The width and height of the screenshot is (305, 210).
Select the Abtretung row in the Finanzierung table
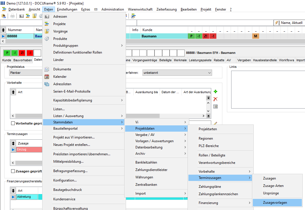click(x=27, y=197)
